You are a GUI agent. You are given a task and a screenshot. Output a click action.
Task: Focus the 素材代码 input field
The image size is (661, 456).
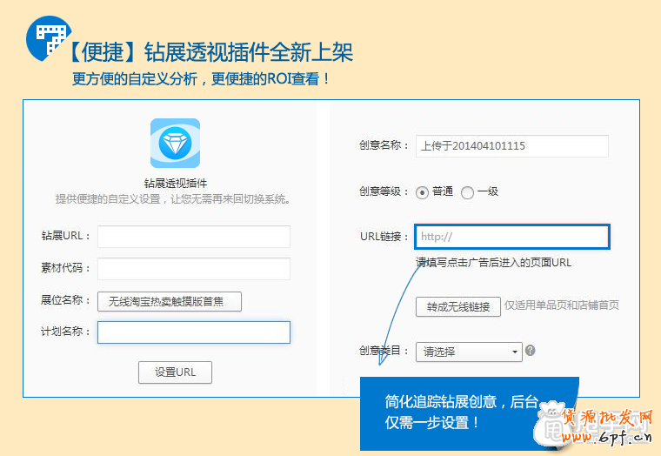[194, 269]
